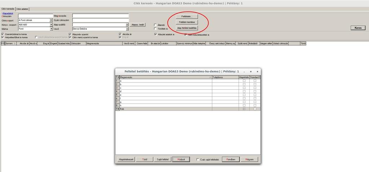Screen dimensions: 369x172
Task: Click the Árlistából column header
Action: tap(254, 44)
